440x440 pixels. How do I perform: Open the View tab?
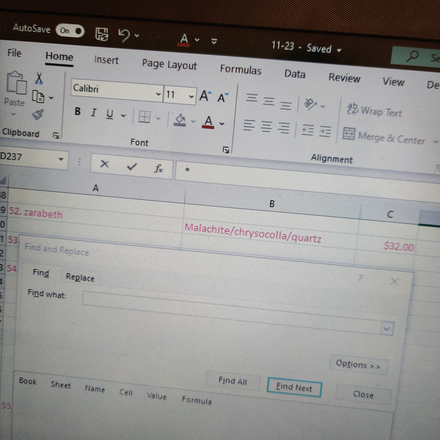point(393,82)
